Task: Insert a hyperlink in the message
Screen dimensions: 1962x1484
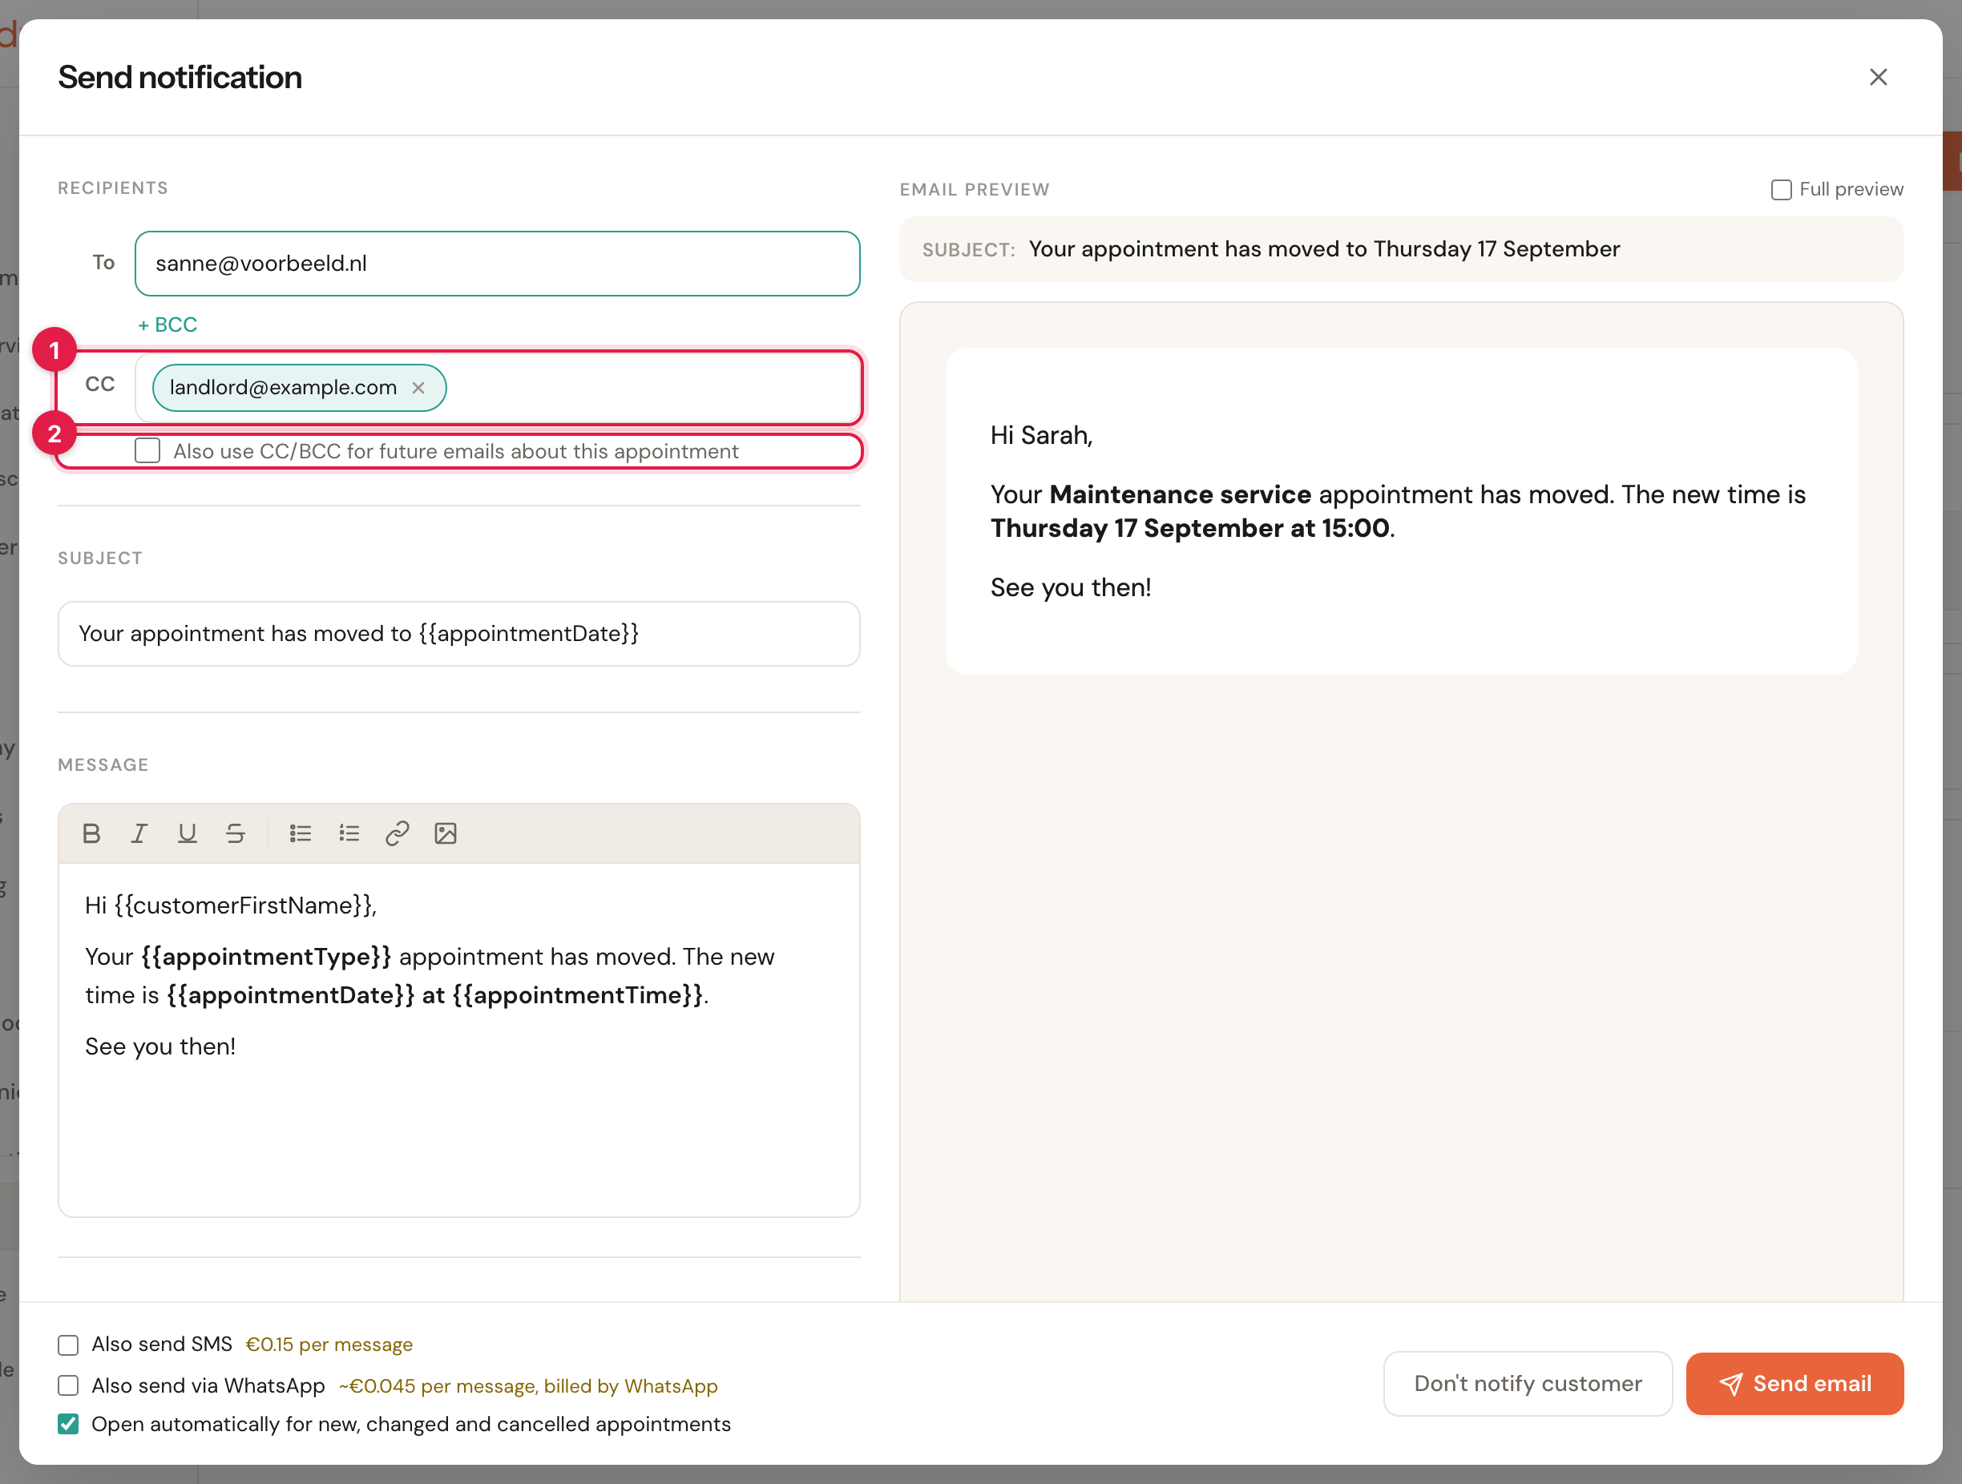Action: click(x=398, y=833)
